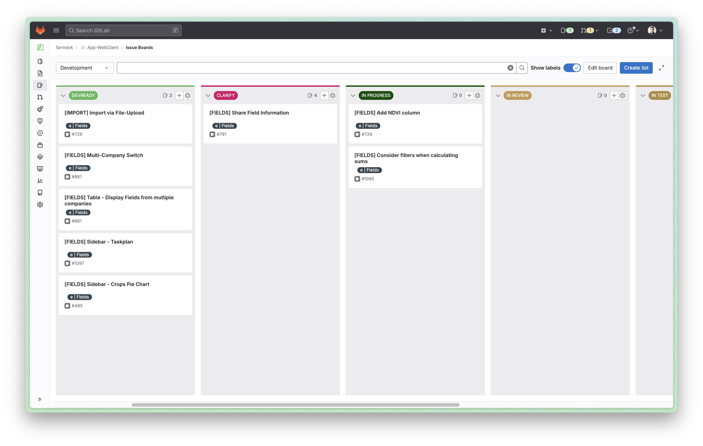Collapse the IN TEST column

click(645, 95)
